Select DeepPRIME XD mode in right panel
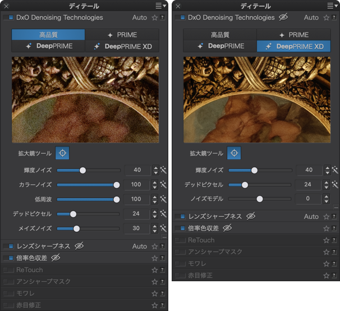The width and height of the screenshot is (340, 311). (294, 46)
